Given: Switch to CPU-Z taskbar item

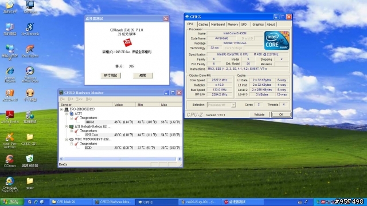Looking at the screenshot, I should pyautogui.click(x=157, y=202).
